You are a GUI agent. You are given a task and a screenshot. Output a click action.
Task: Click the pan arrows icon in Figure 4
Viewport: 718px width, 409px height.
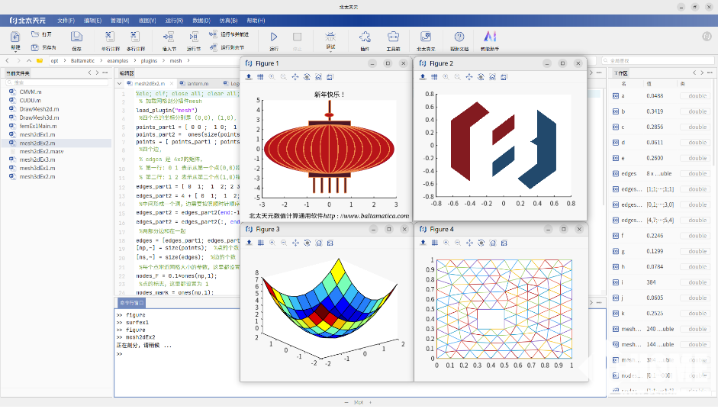point(469,243)
